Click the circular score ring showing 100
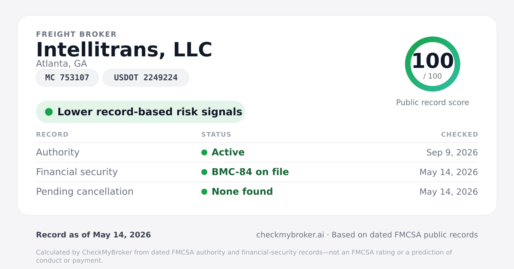Viewport: 514px width, 269px height. click(x=433, y=64)
